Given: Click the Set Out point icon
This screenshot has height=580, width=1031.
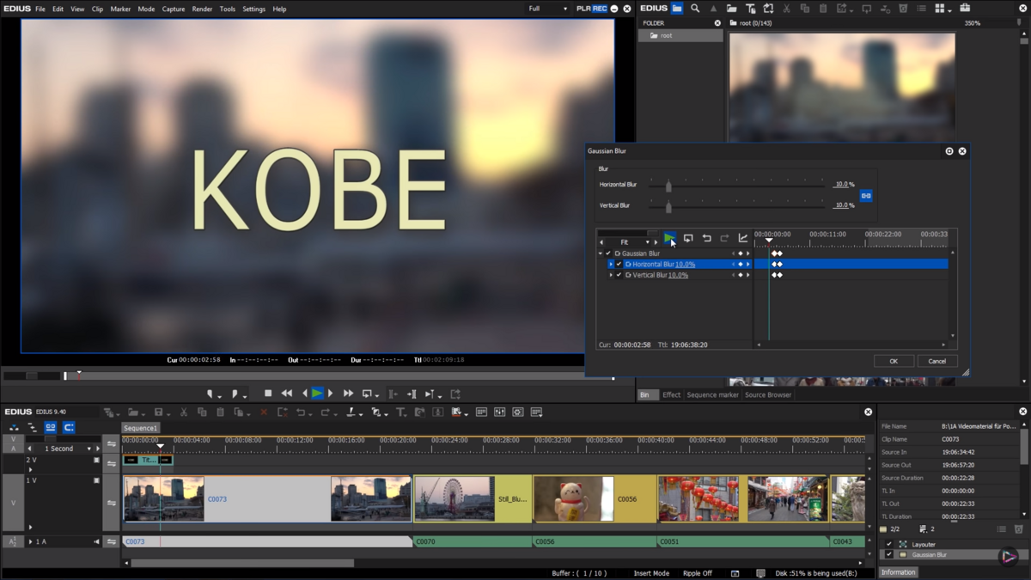Looking at the screenshot, I should [235, 394].
